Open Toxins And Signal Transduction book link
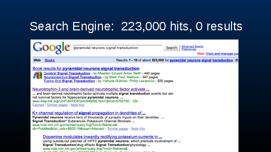The height and width of the screenshot is (152, 271). coord(69,81)
